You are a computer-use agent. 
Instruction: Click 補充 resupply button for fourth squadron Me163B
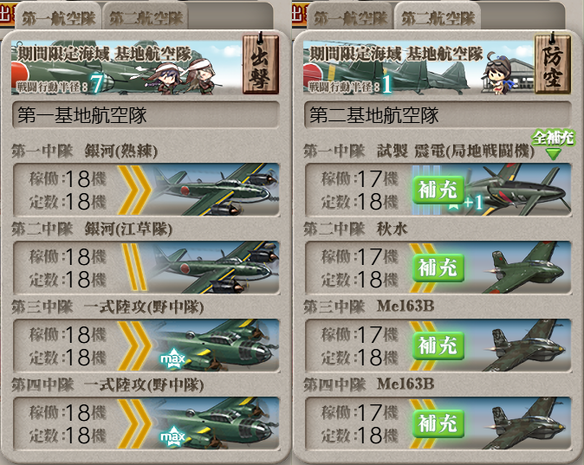click(438, 423)
